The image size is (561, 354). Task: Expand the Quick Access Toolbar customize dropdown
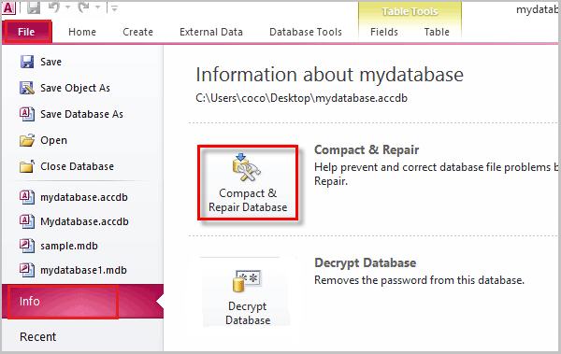point(114,8)
